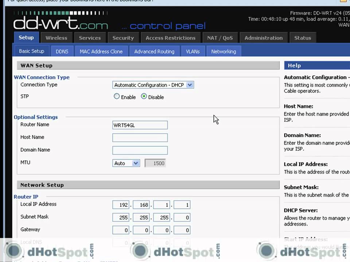This screenshot has height=262, width=350.
Task: Click the Domain Name help heading
Action: (x=302, y=135)
